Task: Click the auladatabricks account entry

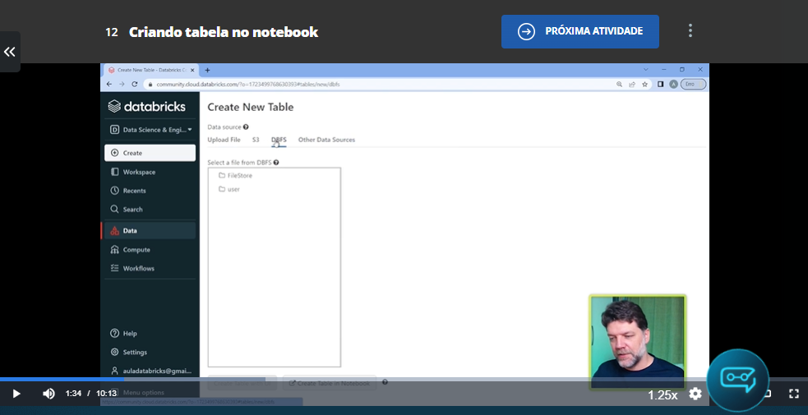Action: [150, 371]
